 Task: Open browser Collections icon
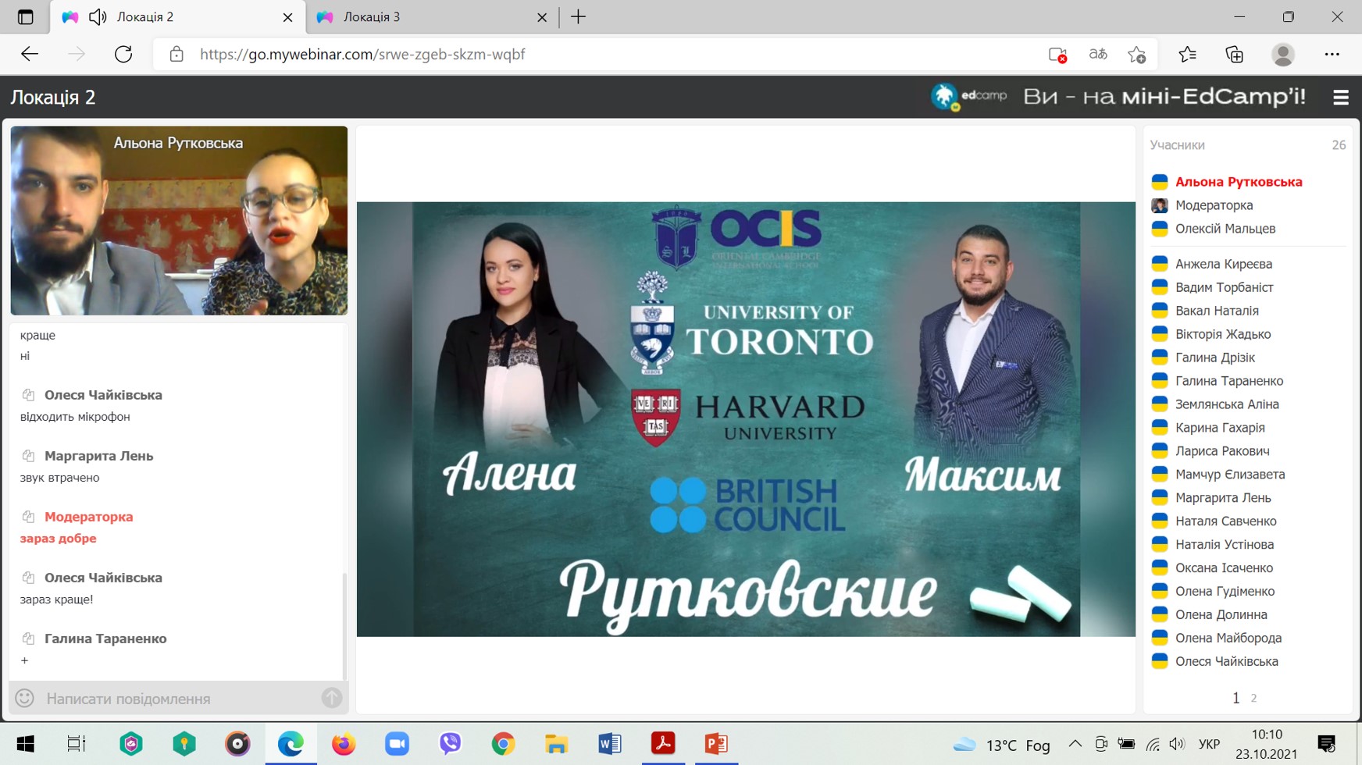[1234, 54]
